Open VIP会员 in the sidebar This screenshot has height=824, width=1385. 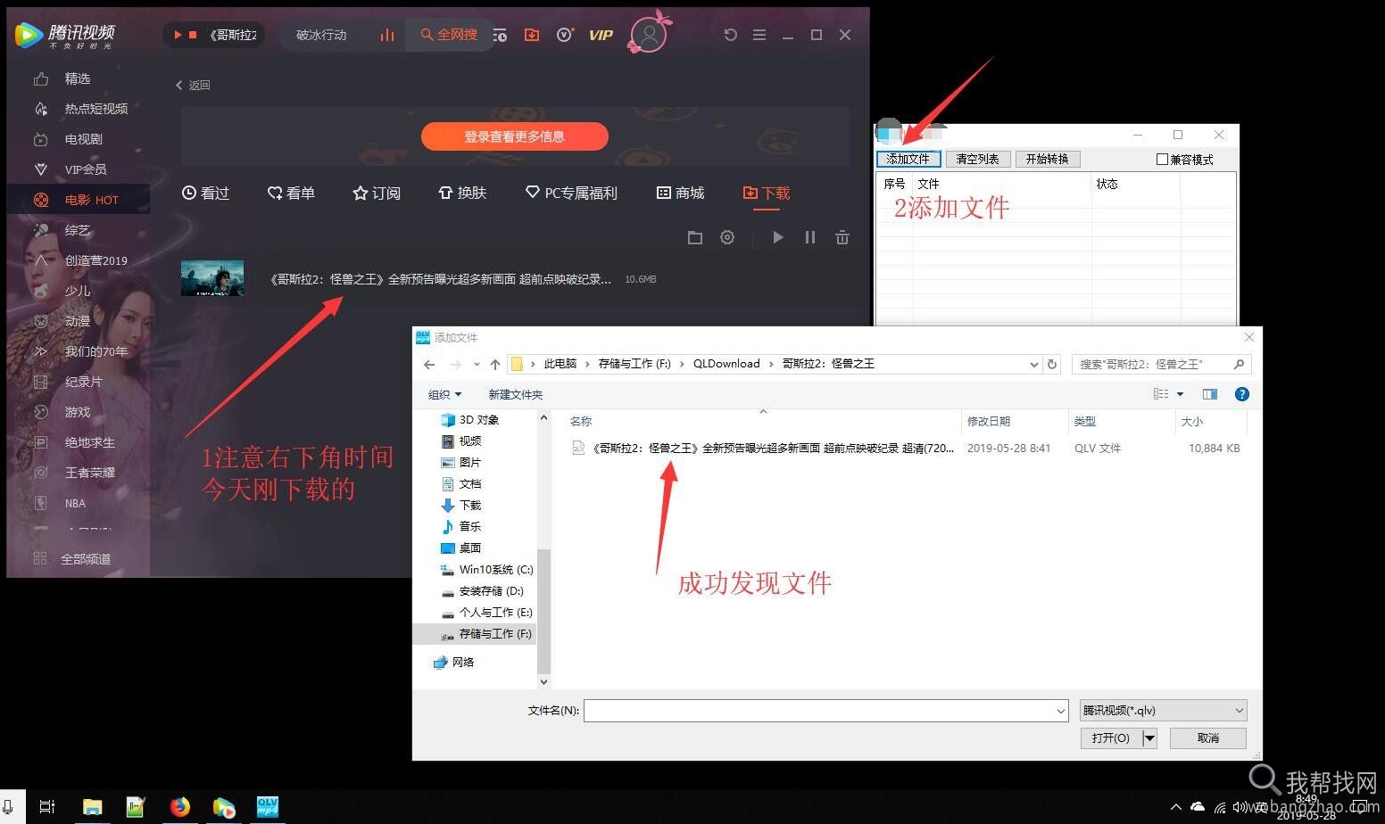pyautogui.click(x=85, y=169)
